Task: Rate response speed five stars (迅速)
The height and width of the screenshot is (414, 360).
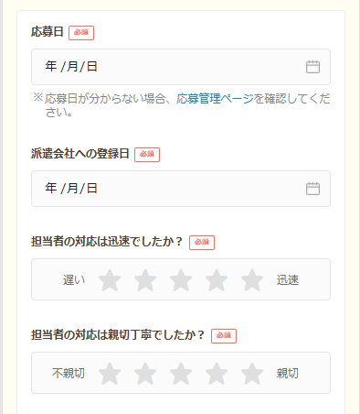Action: (x=252, y=280)
